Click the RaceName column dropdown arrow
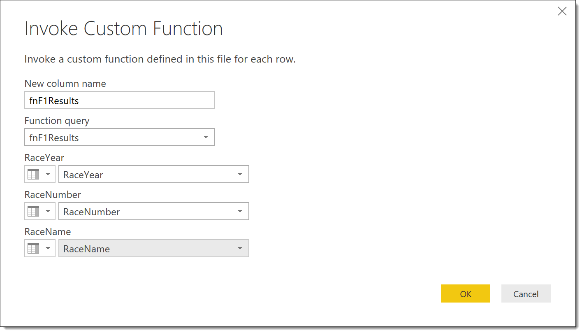Image resolution: width=582 pixels, height=333 pixels. click(x=240, y=249)
